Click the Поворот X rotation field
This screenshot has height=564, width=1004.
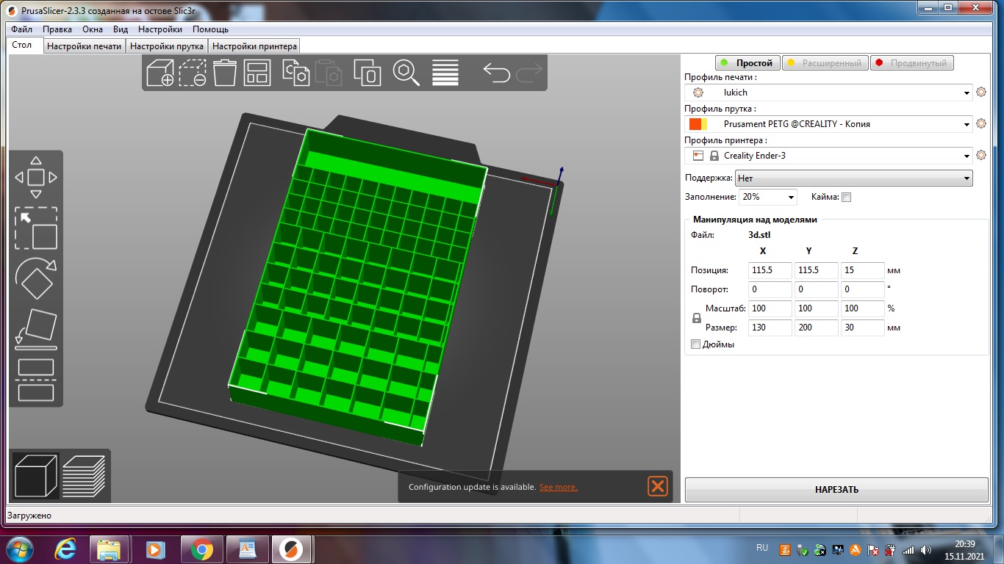[x=770, y=289]
